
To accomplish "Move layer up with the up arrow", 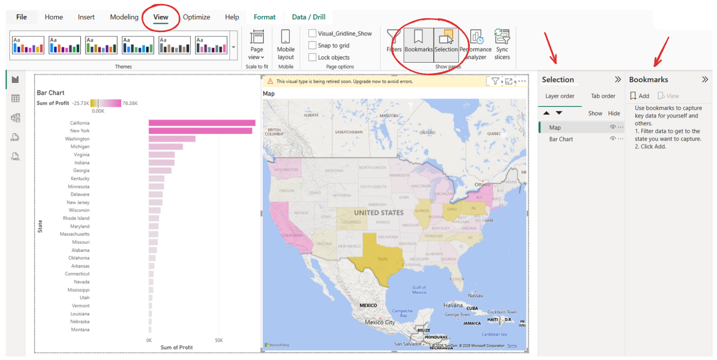I will point(547,113).
